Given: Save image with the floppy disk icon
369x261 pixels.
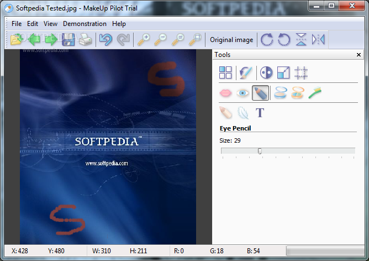Looking at the screenshot, I should (68, 39).
